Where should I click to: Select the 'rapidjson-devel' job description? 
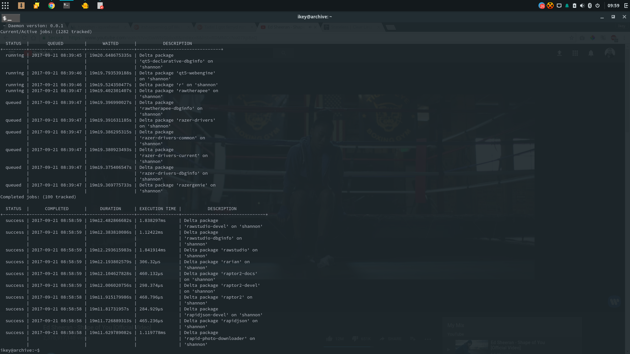223,312
